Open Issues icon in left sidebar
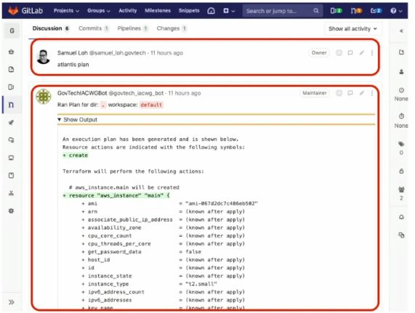Image resolution: width=415 pixels, height=313 pixels. [x=11, y=87]
